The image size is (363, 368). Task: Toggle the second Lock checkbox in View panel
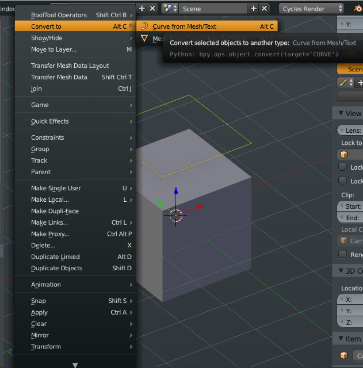(342, 181)
